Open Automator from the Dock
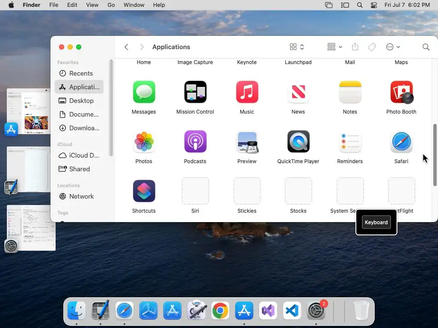Viewport: 438px width, 328px height. 196,310
